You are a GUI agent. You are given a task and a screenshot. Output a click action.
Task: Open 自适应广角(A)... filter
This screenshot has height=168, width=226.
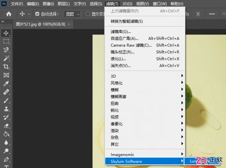point(145,38)
